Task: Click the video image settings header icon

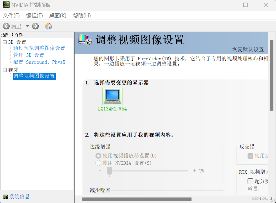Action: coord(85,39)
